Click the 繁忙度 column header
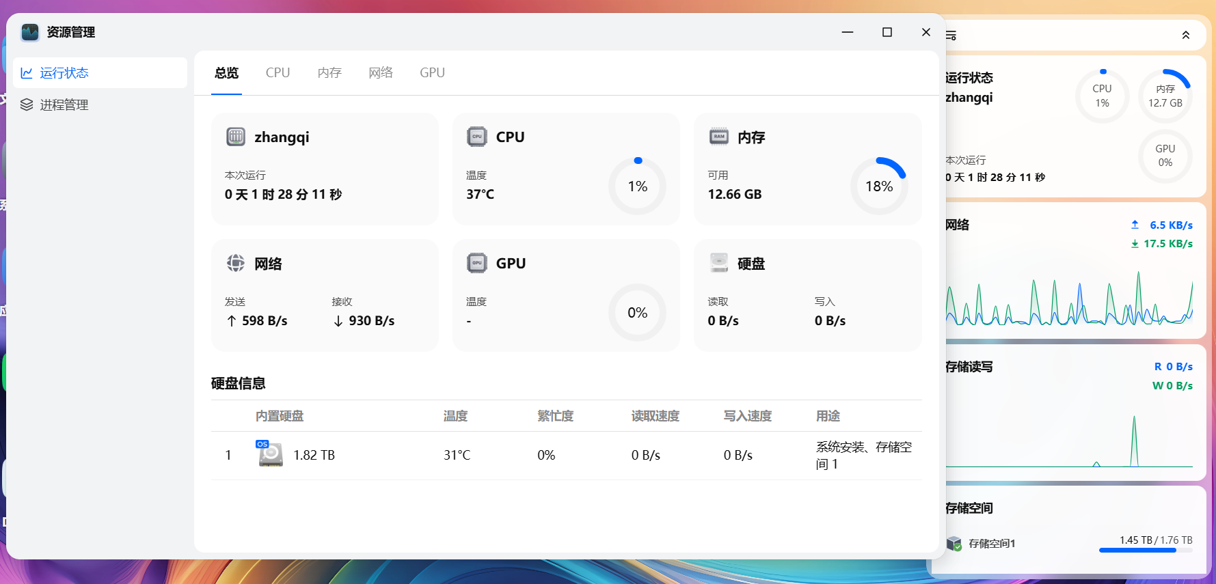Screen dimensions: 1216x584 point(555,416)
